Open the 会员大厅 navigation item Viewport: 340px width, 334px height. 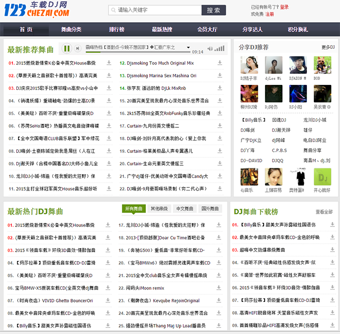(x=207, y=29)
